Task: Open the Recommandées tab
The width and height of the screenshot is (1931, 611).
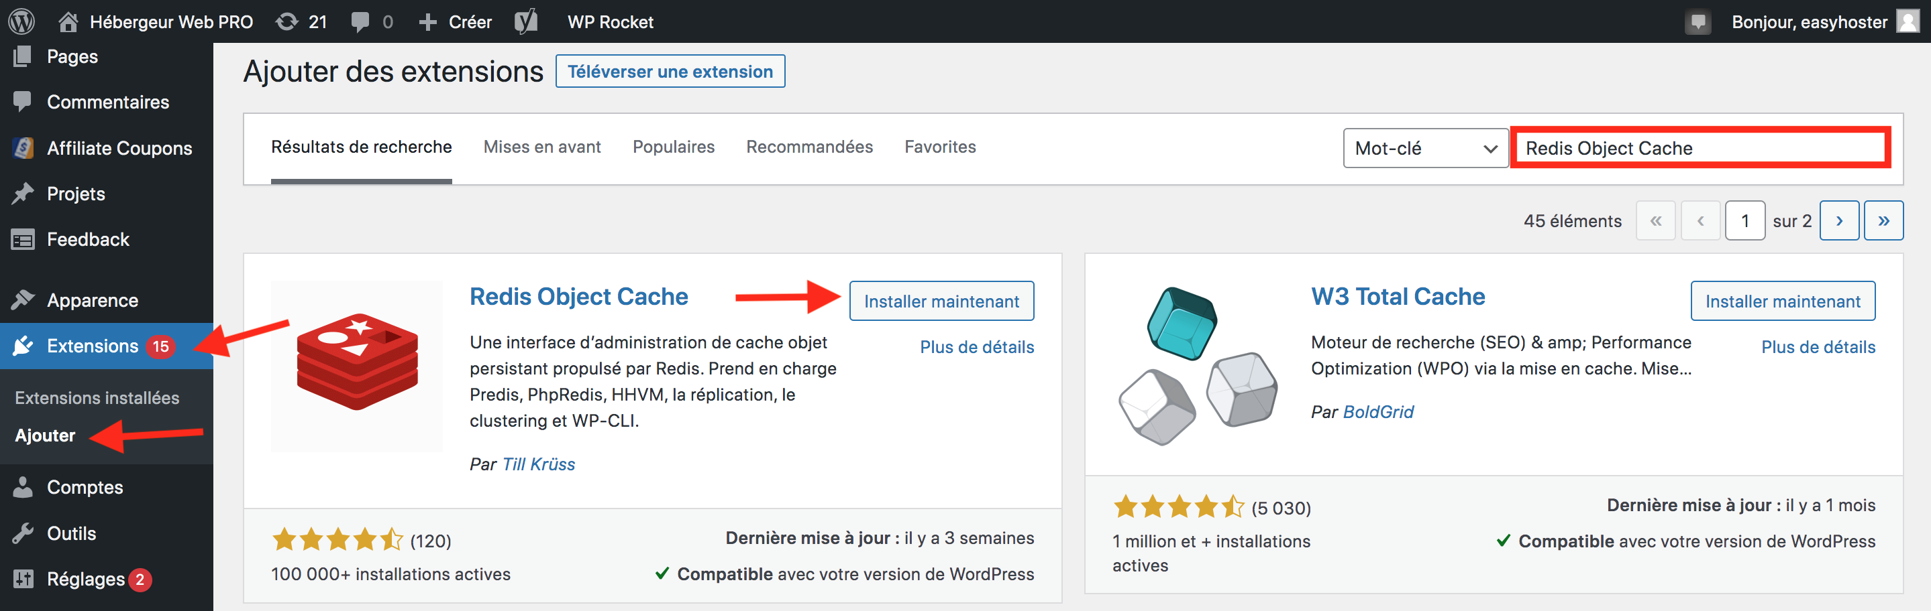Action: click(x=808, y=147)
